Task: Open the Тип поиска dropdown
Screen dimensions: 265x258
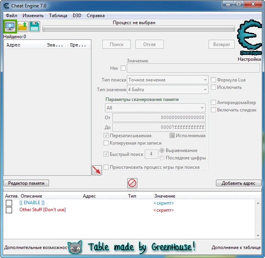Action: click(167, 80)
